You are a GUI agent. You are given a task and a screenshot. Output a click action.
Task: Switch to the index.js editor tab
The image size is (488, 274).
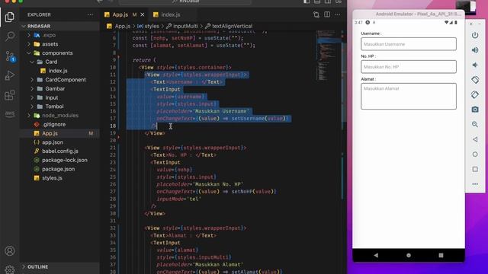point(171,14)
